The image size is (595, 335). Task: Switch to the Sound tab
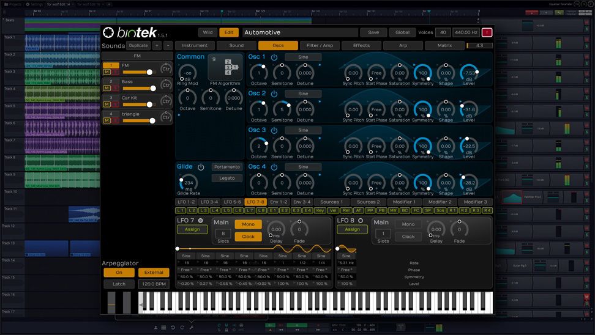click(236, 45)
